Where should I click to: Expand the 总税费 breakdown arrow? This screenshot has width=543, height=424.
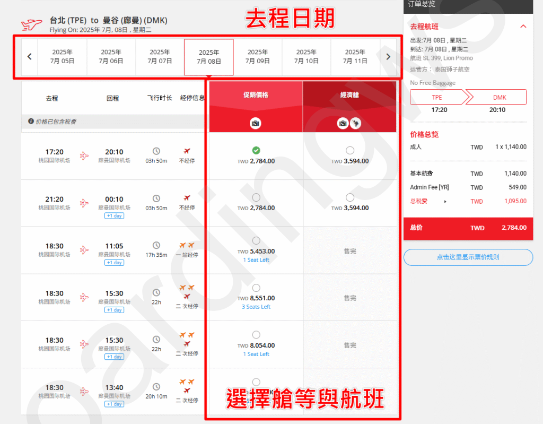click(x=445, y=202)
